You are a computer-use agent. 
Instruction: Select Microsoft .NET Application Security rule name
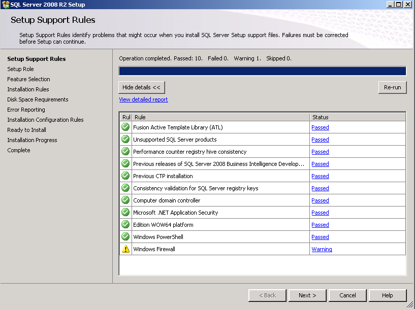pos(175,213)
